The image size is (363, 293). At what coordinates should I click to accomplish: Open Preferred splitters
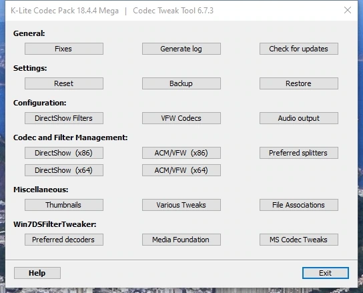299,153
